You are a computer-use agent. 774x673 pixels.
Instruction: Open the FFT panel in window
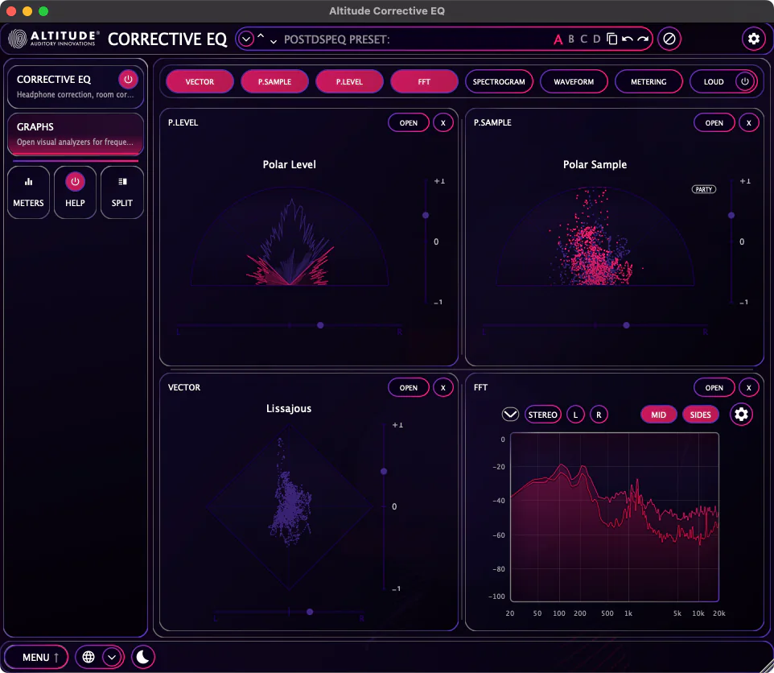(714, 387)
